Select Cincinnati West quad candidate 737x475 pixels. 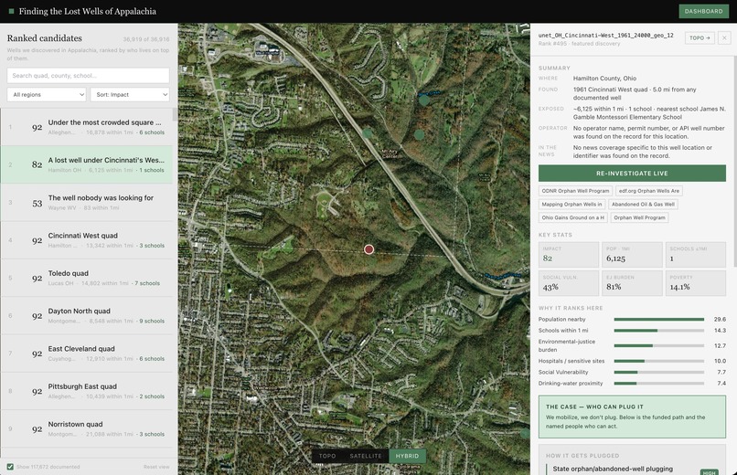coord(87,240)
